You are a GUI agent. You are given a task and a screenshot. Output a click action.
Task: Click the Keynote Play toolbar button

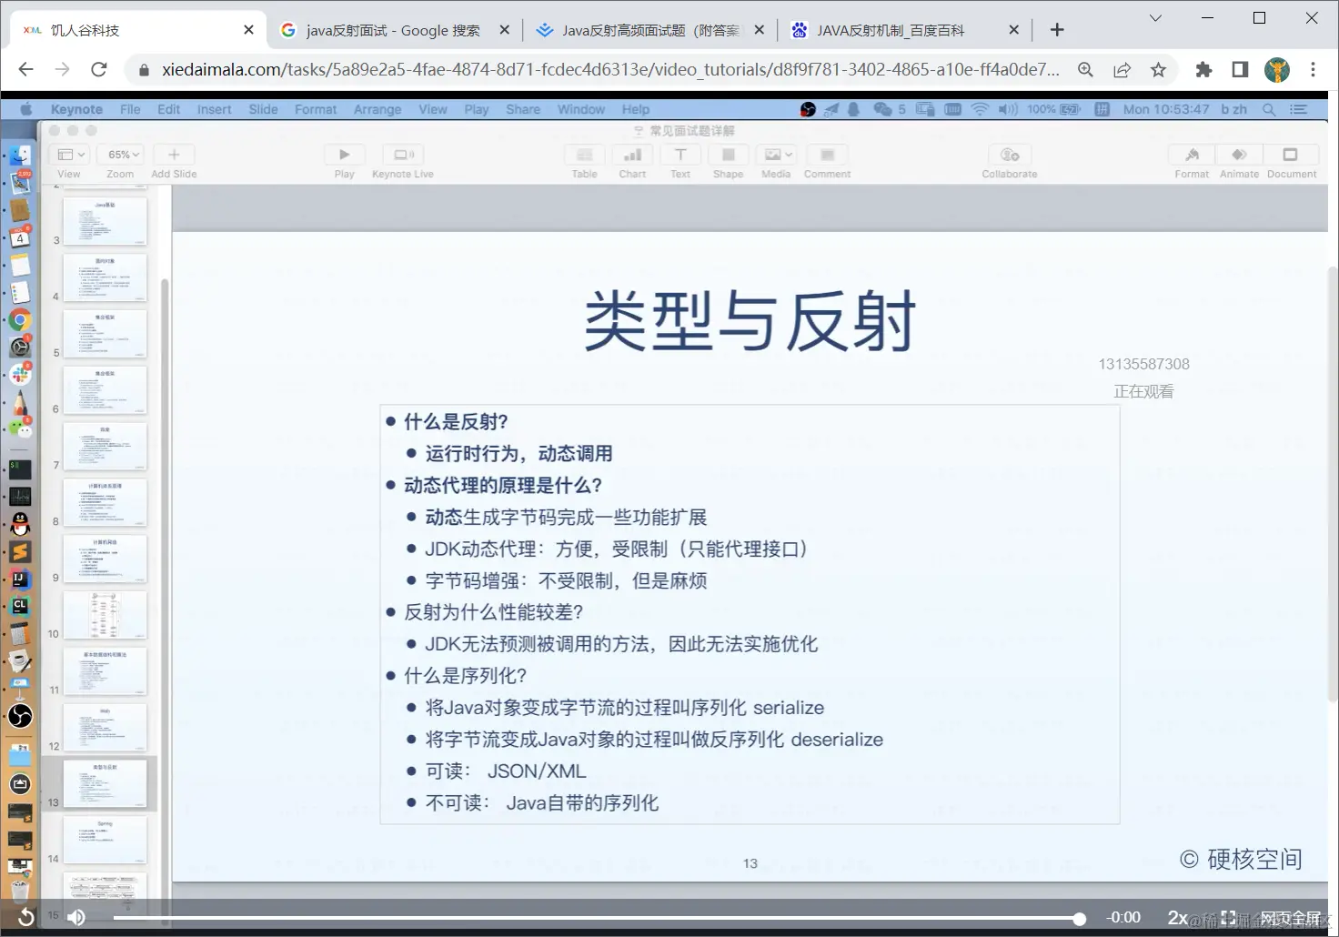coord(344,155)
